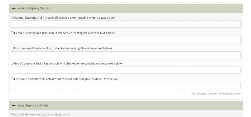Click the Your Company Values title text
251x117 pixels.
pyautogui.click(x=34, y=8)
